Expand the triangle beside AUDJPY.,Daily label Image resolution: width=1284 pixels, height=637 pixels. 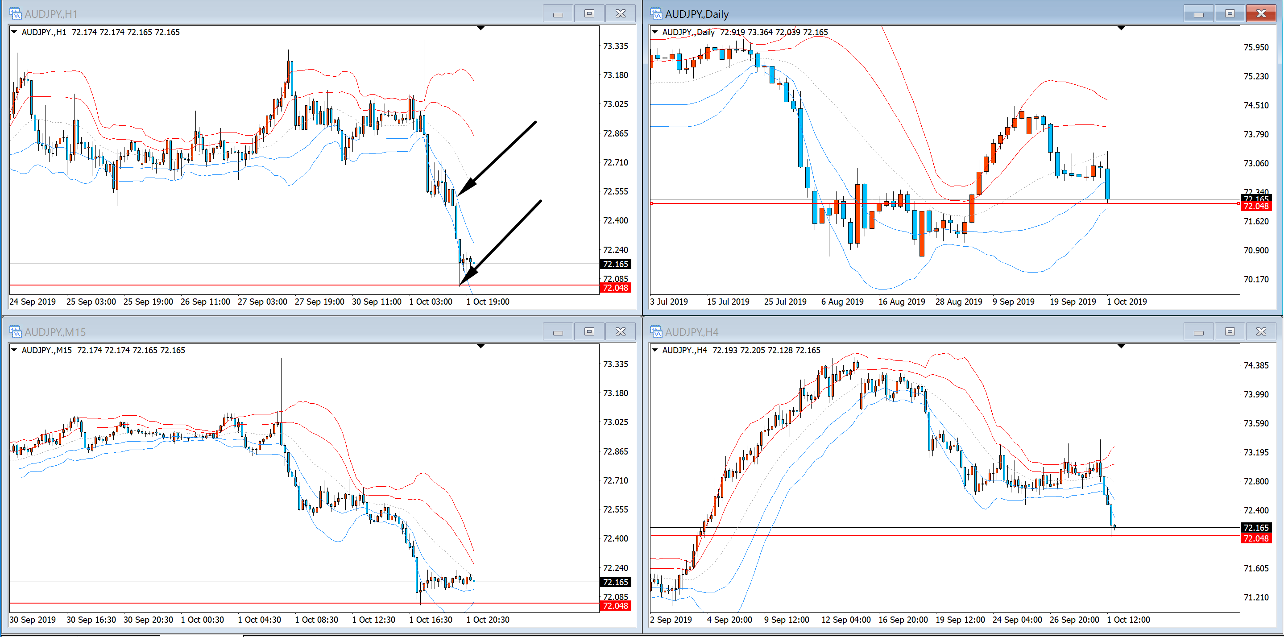[655, 32]
